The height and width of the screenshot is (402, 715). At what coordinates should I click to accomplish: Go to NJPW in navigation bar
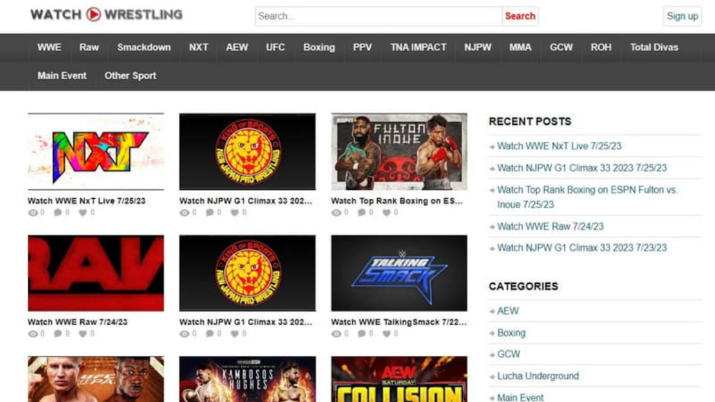tap(478, 47)
